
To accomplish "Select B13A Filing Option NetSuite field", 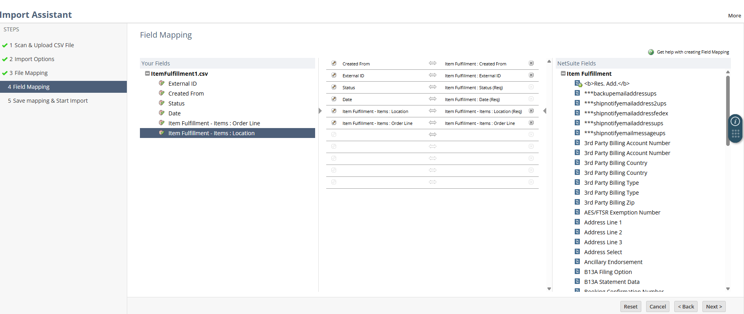I will (608, 272).
